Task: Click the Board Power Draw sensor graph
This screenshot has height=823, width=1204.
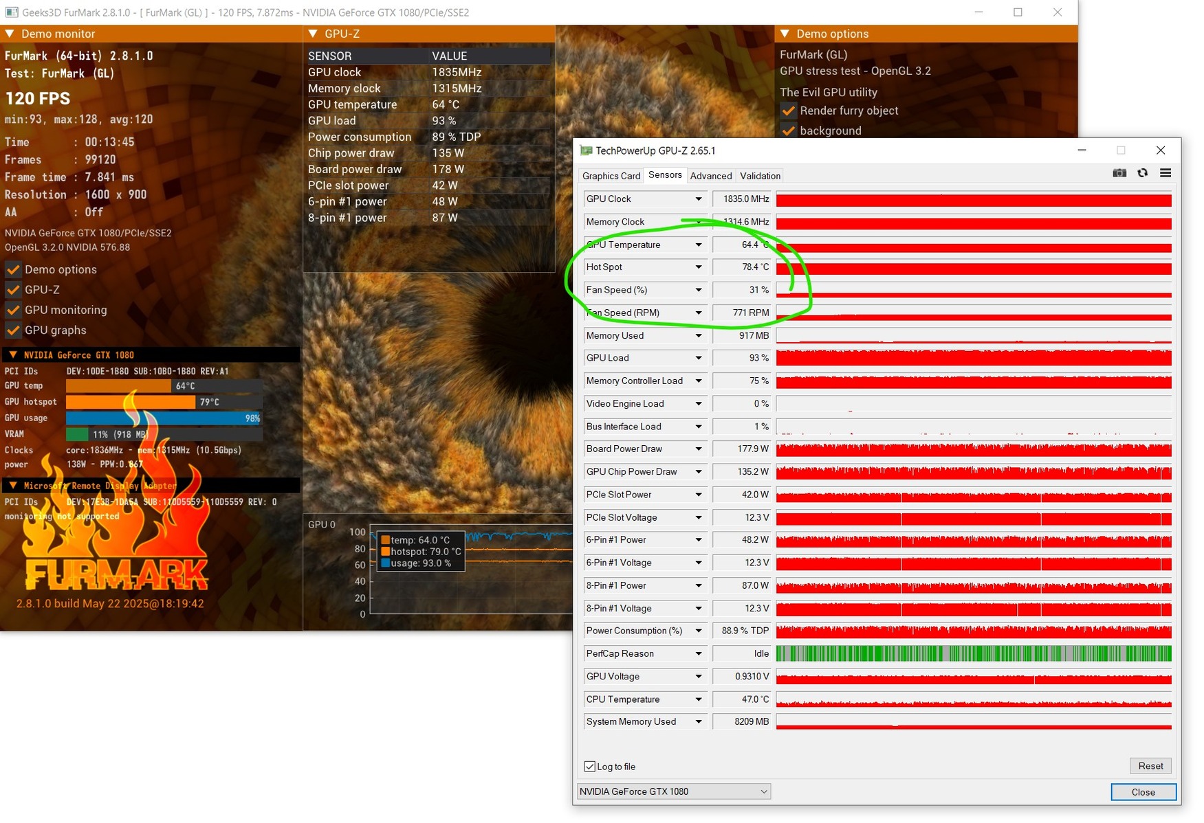Action: [x=974, y=449]
